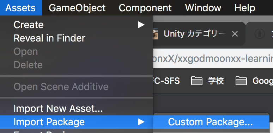
Task: Open the Google bookmarks folder icon
Action: (x=241, y=81)
